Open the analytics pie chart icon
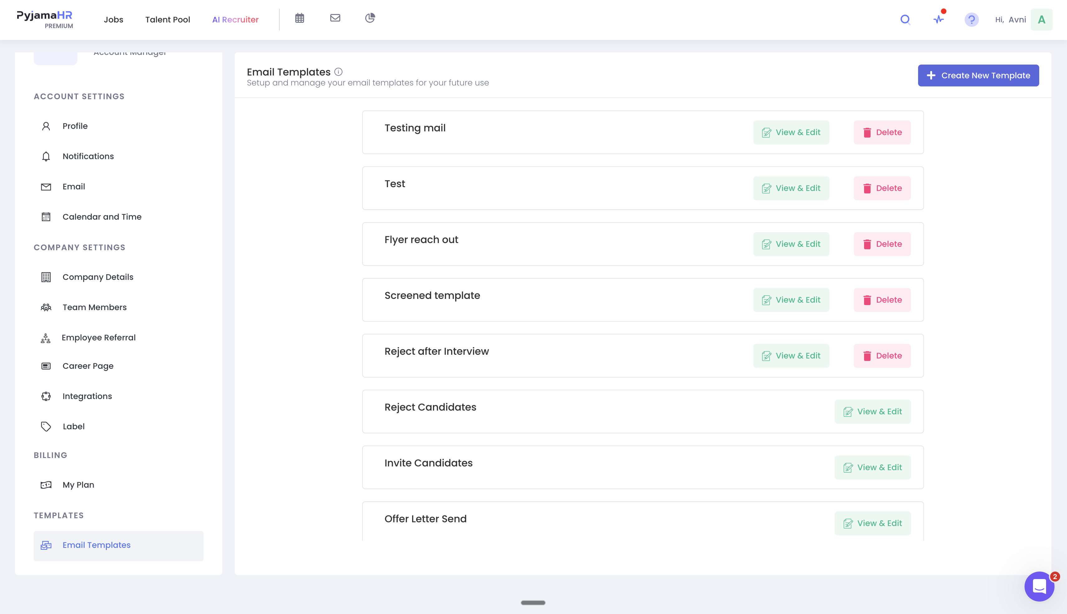The width and height of the screenshot is (1067, 614). [370, 18]
